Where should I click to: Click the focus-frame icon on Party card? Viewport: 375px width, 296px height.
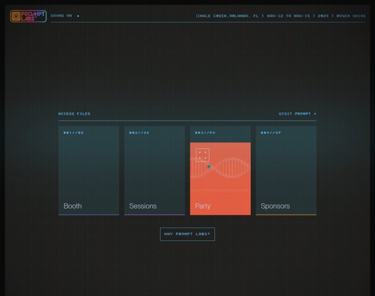203,155
